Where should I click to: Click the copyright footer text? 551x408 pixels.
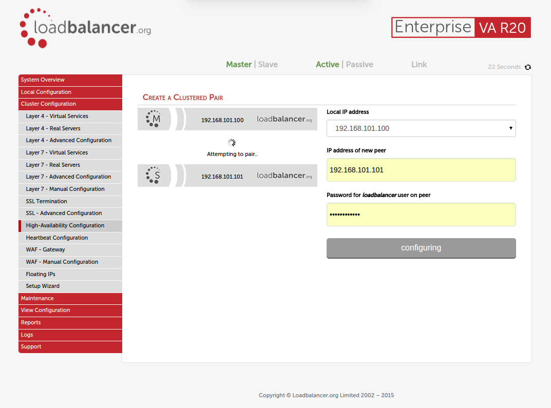(x=326, y=395)
